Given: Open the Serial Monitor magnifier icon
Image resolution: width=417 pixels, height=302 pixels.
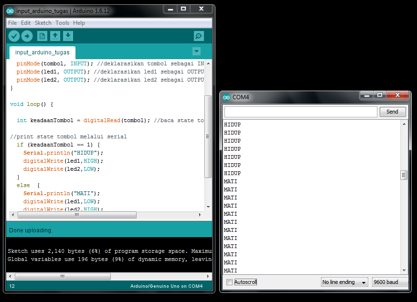Looking at the screenshot, I should pyautogui.click(x=199, y=36).
